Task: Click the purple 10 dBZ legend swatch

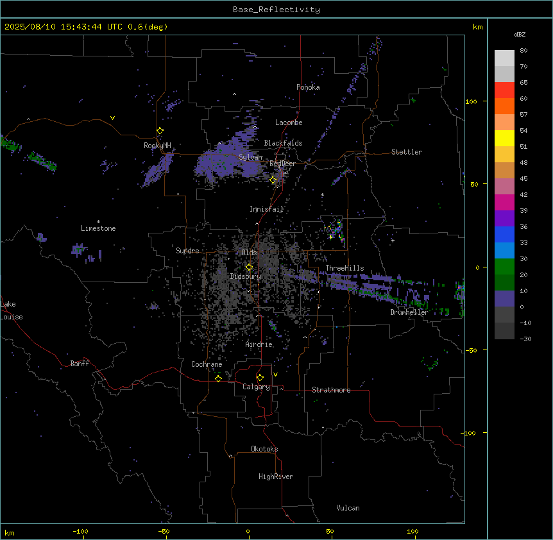Action: (504, 299)
